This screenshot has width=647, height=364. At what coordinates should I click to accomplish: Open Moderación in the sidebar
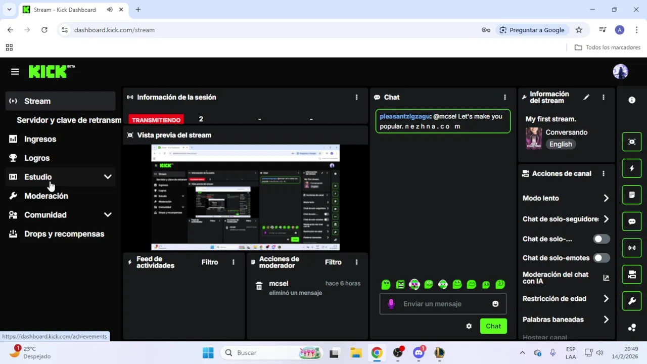click(61, 196)
